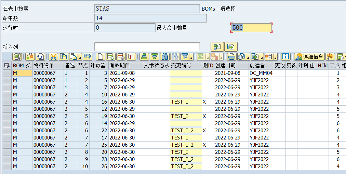Sort in descending order icon
This screenshot has width=346, height=174.
pos(155,57)
